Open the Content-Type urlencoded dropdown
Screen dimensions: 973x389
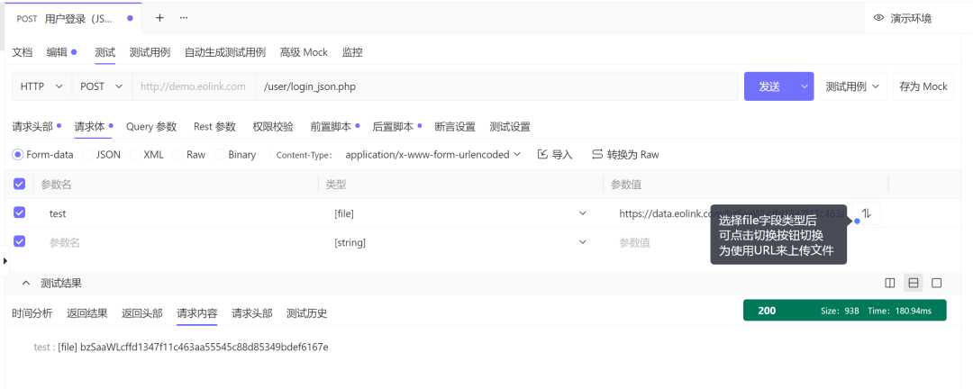coord(432,155)
